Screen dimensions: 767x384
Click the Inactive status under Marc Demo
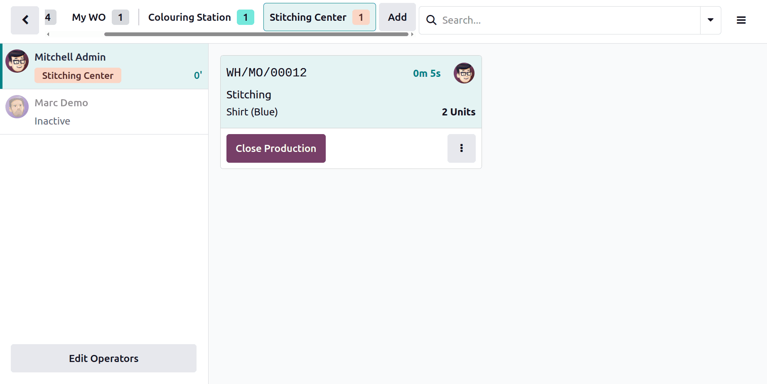point(52,121)
